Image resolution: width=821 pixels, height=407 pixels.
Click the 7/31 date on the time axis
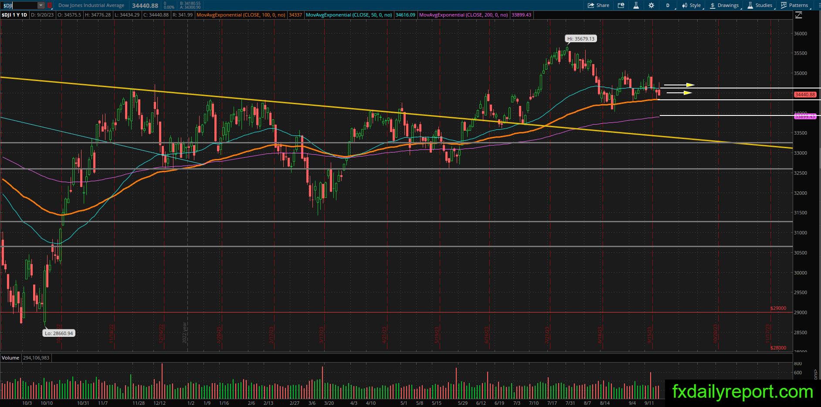tap(570, 403)
